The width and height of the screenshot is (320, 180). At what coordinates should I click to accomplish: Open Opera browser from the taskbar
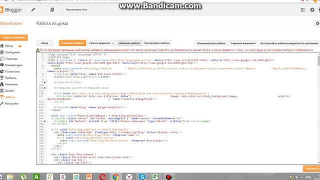(102, 176)
